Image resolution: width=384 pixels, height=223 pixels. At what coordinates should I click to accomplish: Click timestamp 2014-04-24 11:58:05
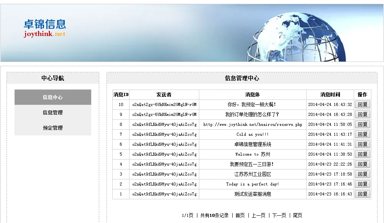[330, 124]
